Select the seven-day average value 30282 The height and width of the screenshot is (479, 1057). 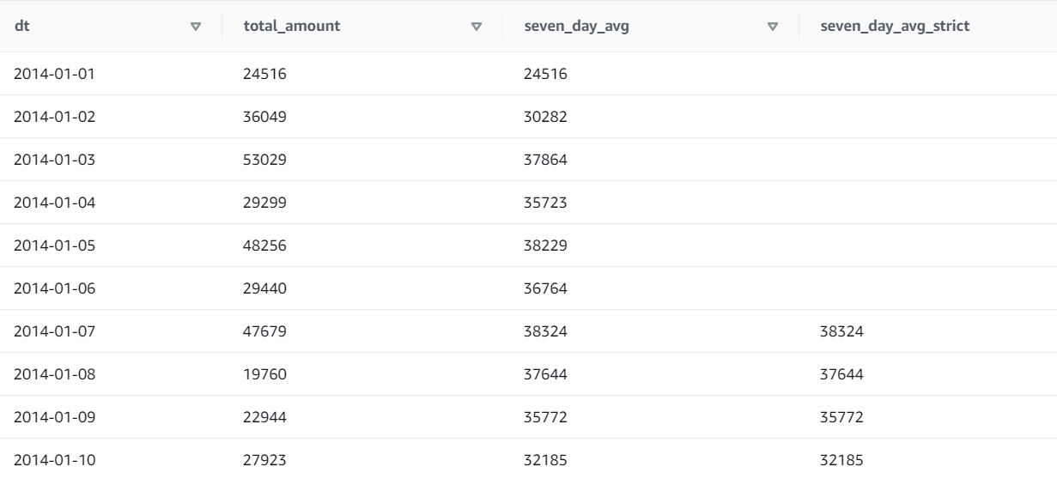click(545, 117)
